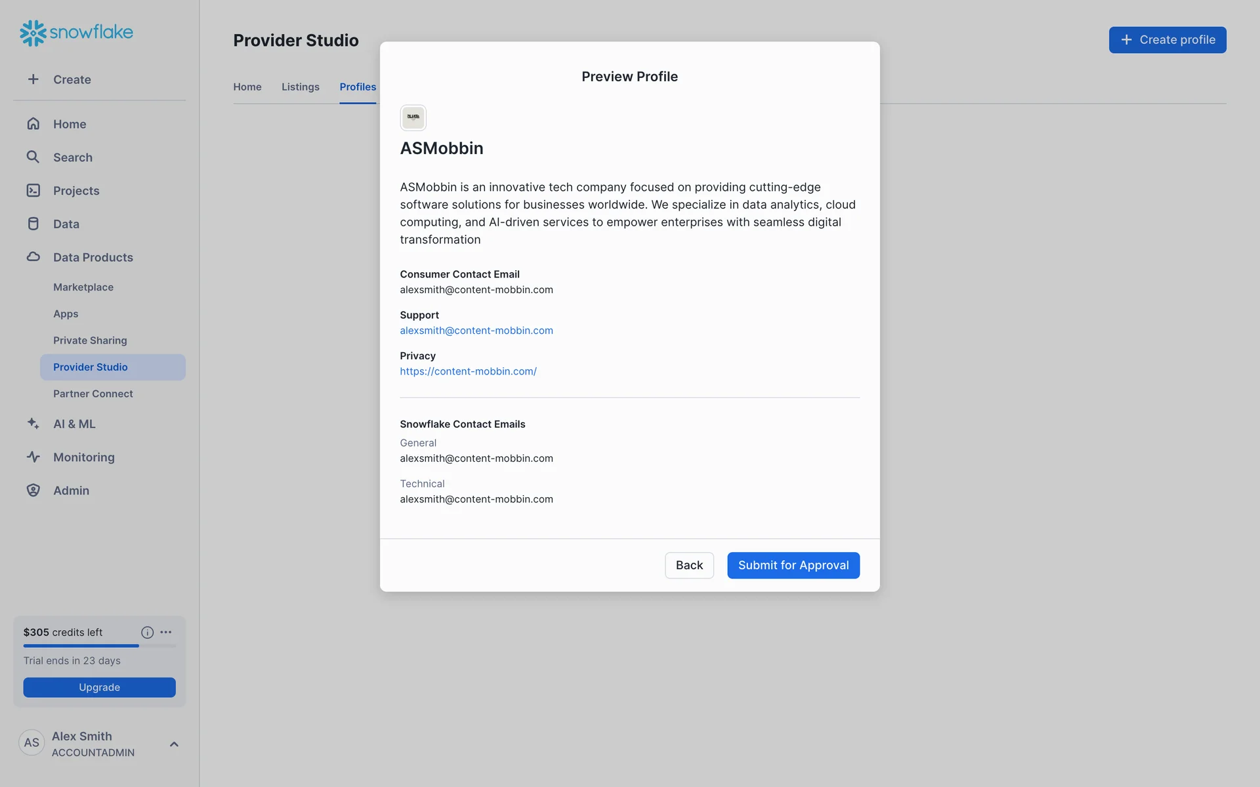Open Marketplace in the sidebar
This screenshot has height=787, width=1260.
pyautogui.click(x=83, y=287)
